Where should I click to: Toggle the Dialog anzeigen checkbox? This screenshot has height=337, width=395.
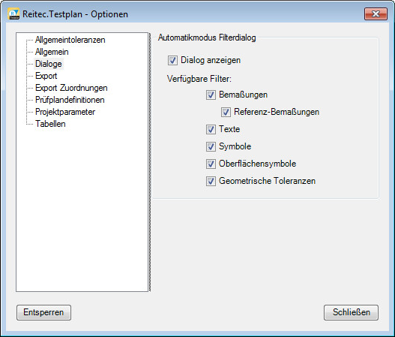tap(172, 61)
